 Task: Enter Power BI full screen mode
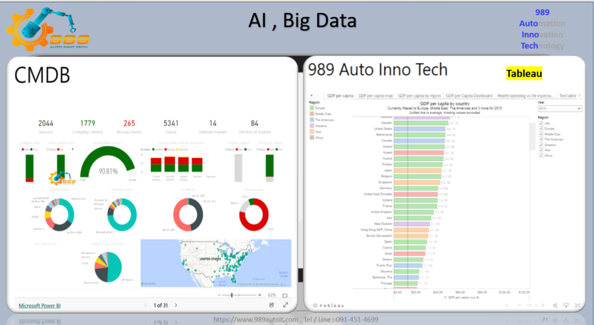[x=285, y=305]
